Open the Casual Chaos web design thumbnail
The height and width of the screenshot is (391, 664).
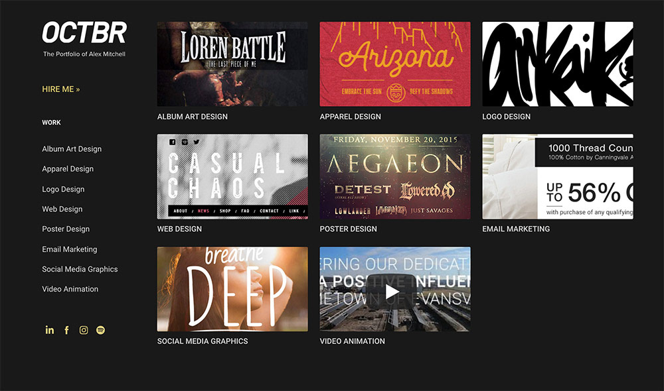[x=232, y=176]
